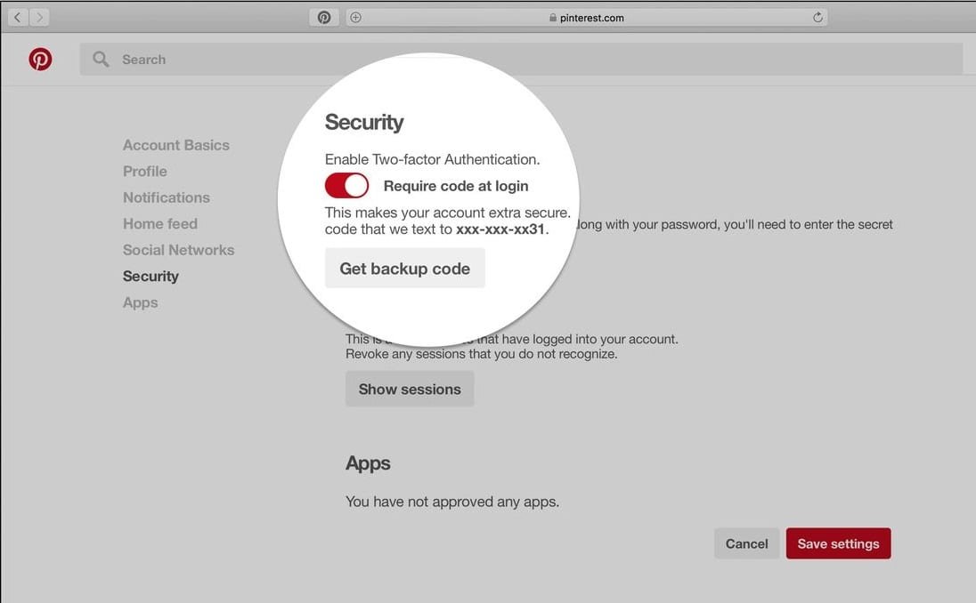
Task: Click the lock icon in address bar
Action: [553, 18]
